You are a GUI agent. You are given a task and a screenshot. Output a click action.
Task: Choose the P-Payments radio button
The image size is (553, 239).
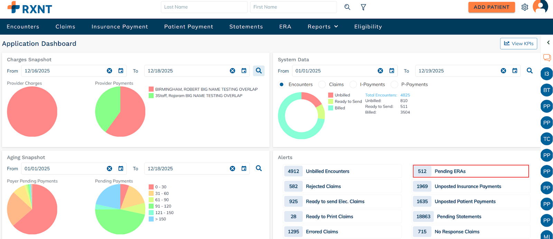pos(394,85)
